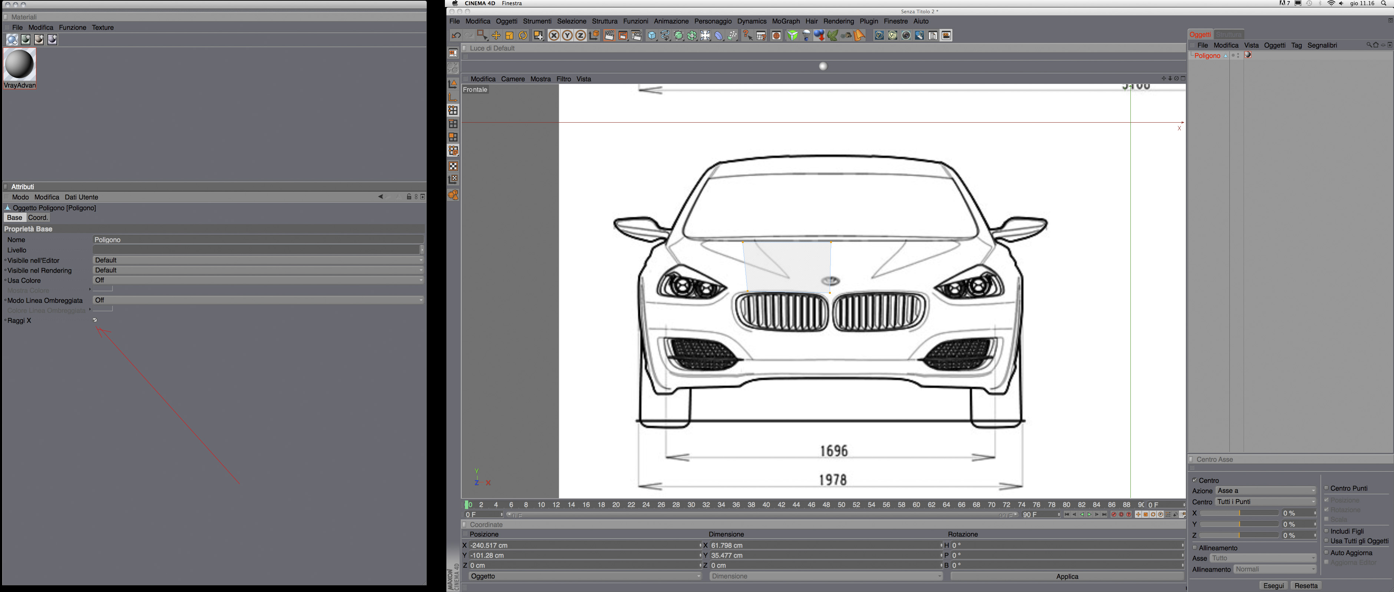This screenshot has width=1394, height=592.
Task: Enable the Includi Figli checkbox
Action: (x=1327, y=531)
